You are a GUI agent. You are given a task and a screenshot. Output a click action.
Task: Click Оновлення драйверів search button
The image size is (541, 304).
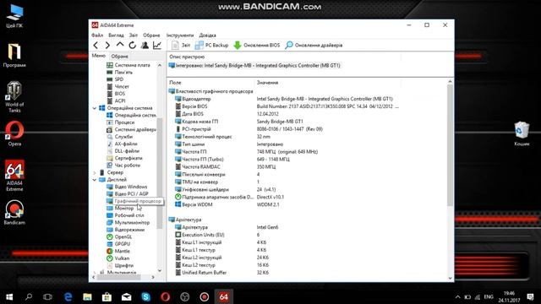point(314,45)
